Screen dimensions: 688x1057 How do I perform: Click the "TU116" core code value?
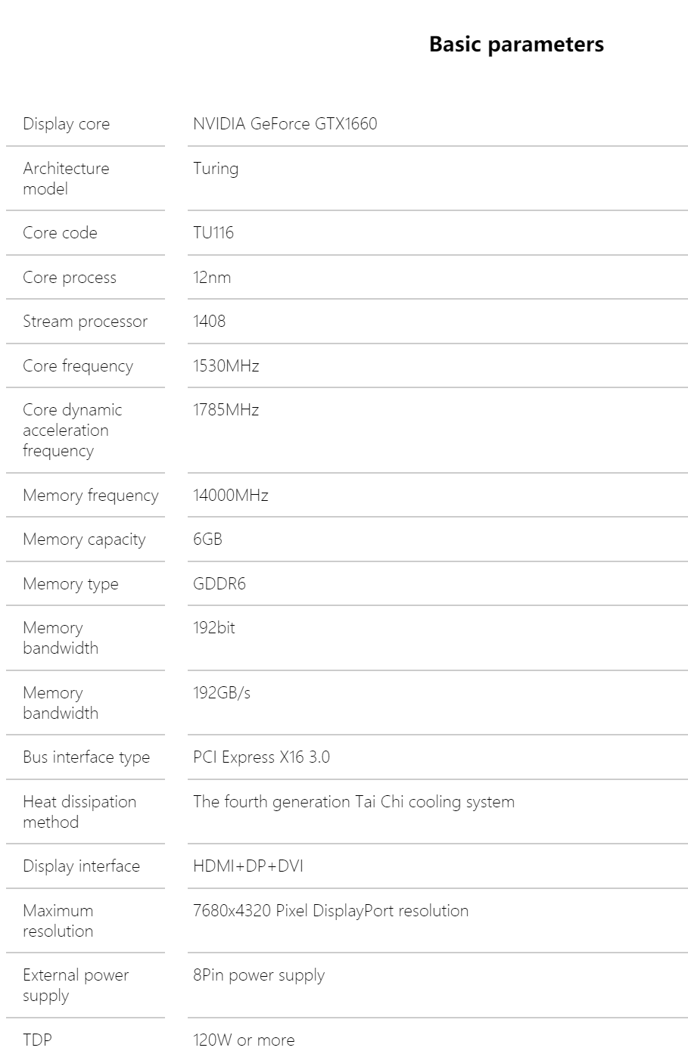tap(213, 232)
